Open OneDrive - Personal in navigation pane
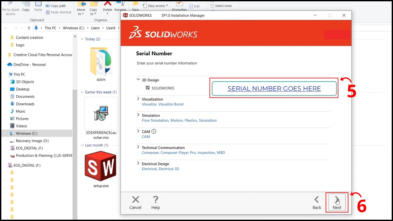 pyautogui.click(x=27, y=64)
